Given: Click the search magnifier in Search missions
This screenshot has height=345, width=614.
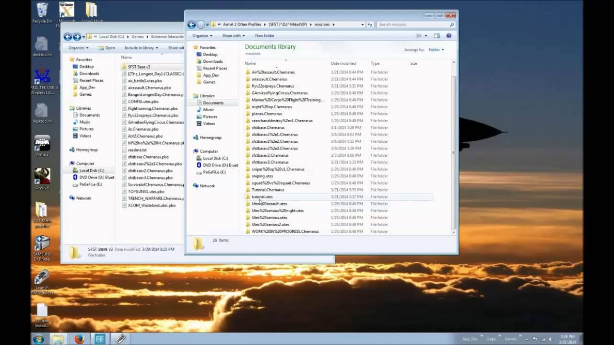Looking at the screenshot, I should (452, 24).
